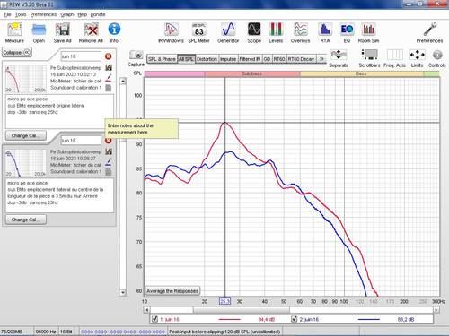Switch to the Distortion tab

point(207,59)
